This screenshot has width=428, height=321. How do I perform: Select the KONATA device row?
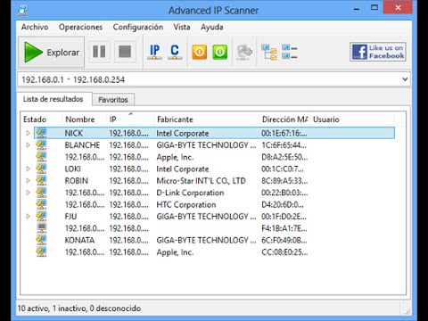(214, 240)
